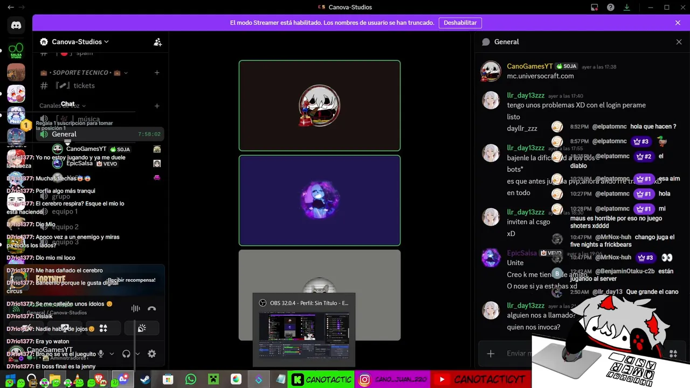Open headphone output options arrow
The height and width of the screenshot is (388, 690).
pyautogui.click(x=137, y=354)
